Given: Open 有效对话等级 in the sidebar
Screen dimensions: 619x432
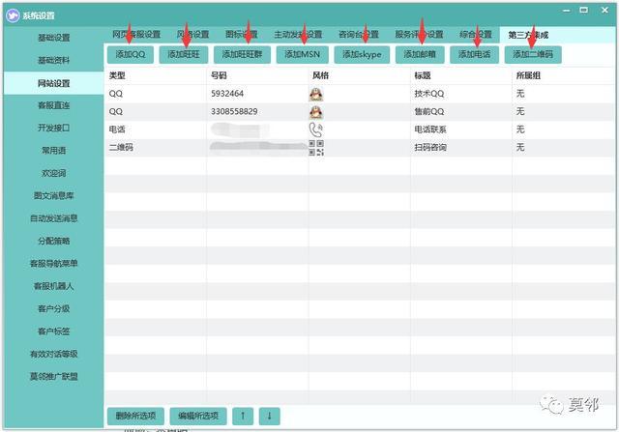Looking at the screenshot, I should 54,354.
